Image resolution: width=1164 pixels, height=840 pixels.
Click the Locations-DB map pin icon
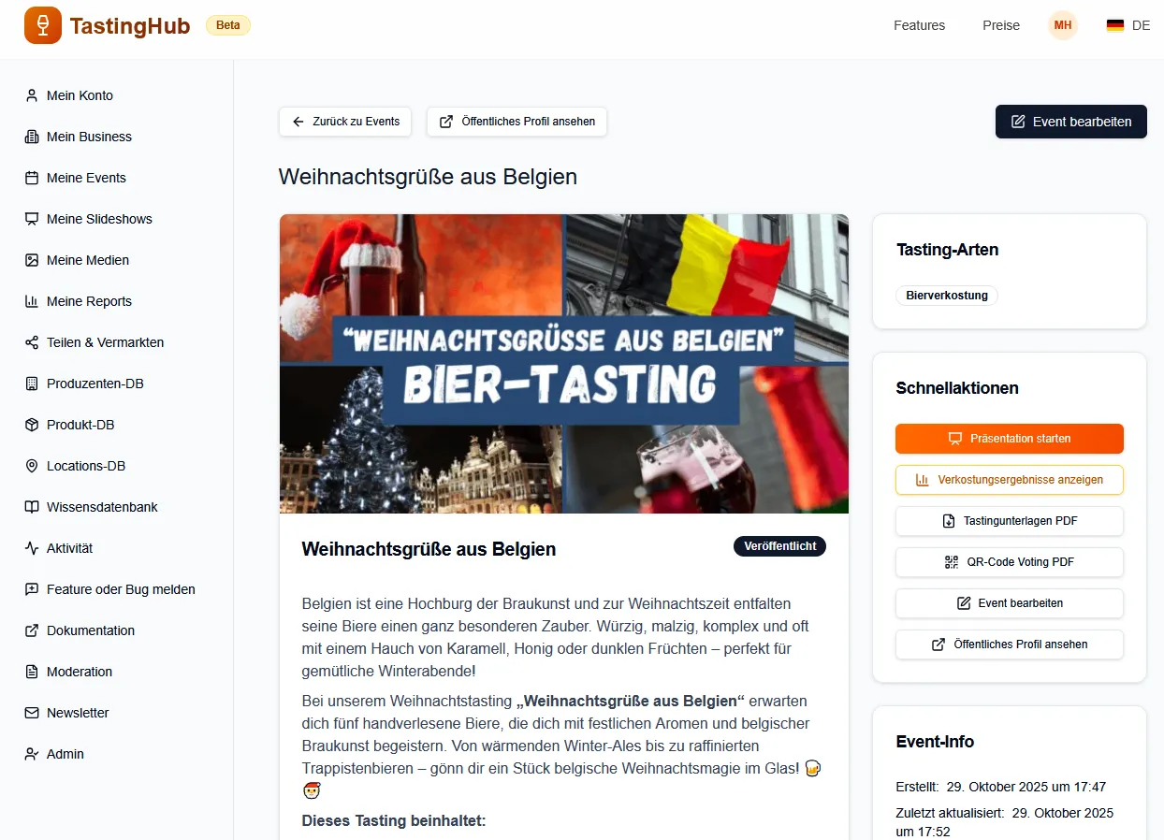tap(32, 466)
